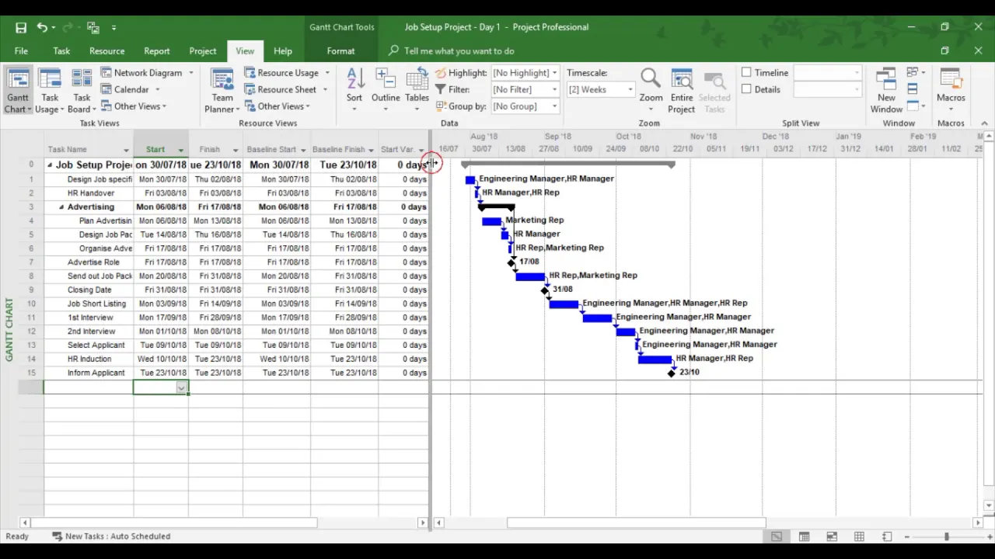This screenshot has height=559, width=995.
Task: Click the task table horizontal scrollbar
Action: coord(174,523)
